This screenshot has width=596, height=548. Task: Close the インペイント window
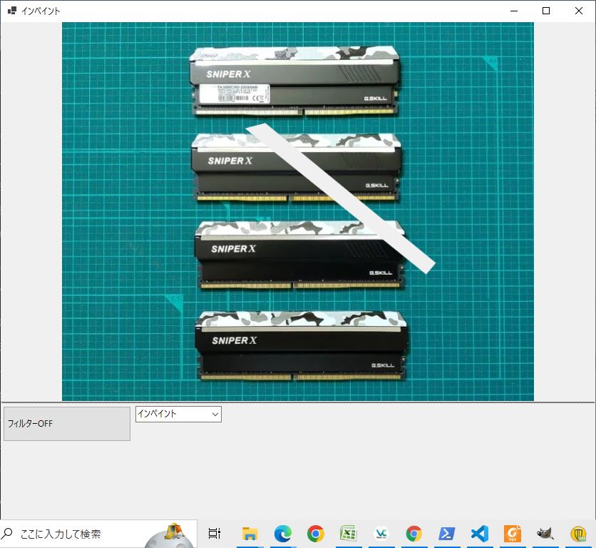pos(579,11)
